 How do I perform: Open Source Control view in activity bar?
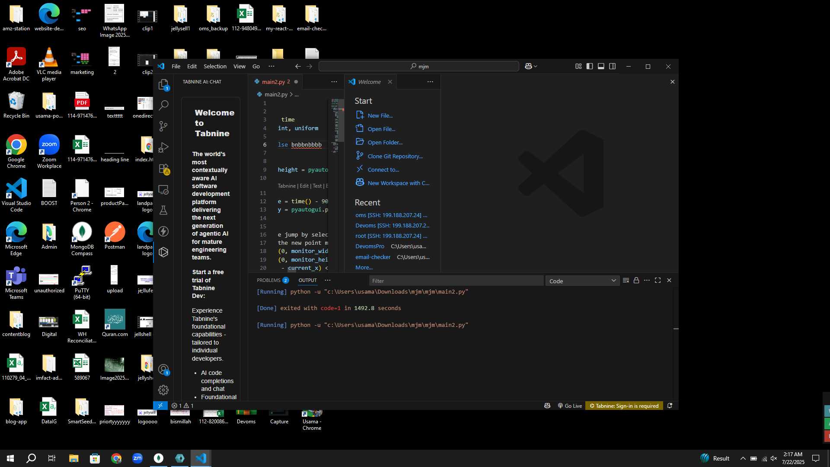click(163, 126)
